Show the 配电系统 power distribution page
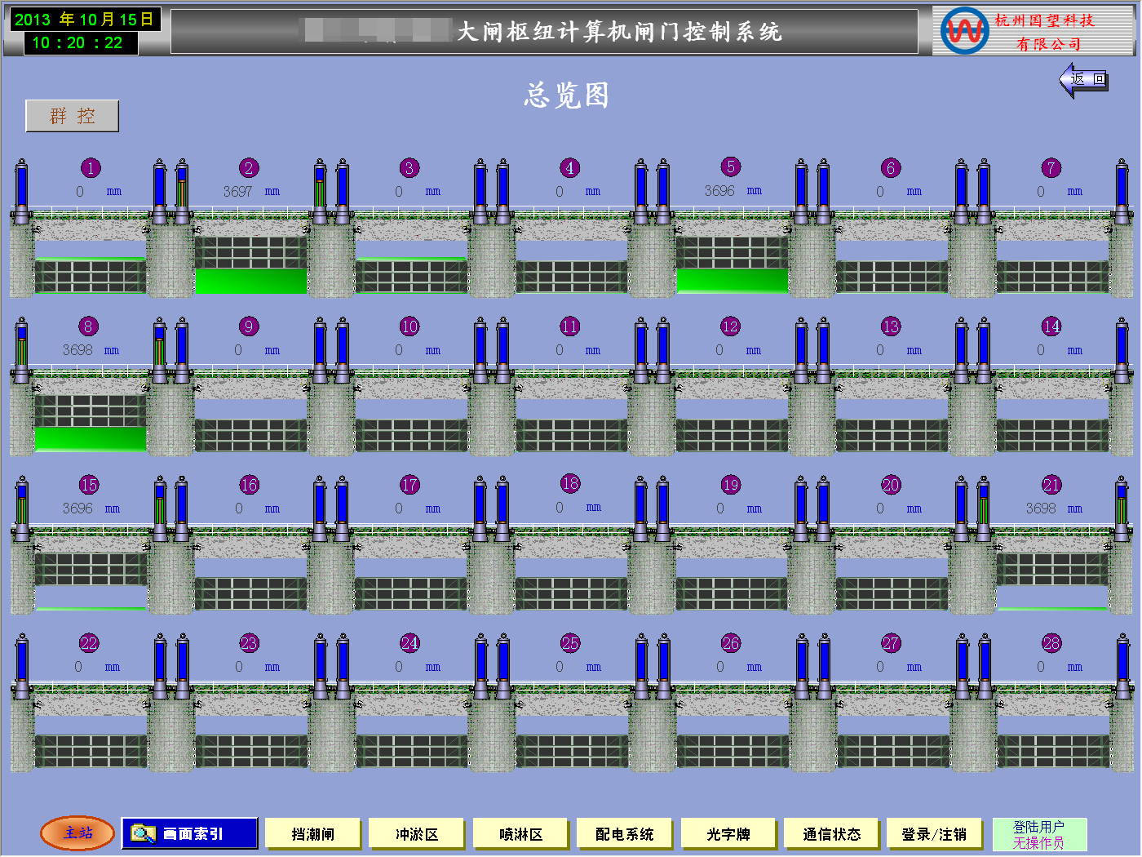 tap(625, 834)
